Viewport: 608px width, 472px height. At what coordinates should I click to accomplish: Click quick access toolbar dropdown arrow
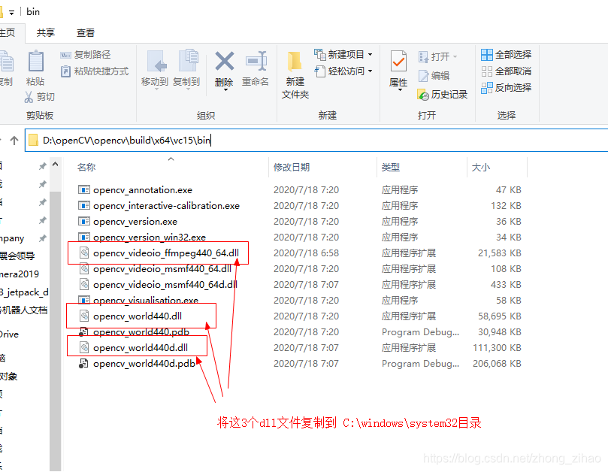coord(11,13)
